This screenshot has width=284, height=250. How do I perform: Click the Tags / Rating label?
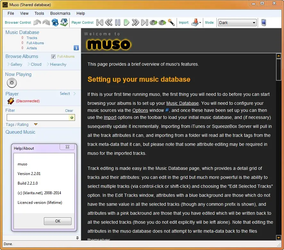click(x=17, y=124)
